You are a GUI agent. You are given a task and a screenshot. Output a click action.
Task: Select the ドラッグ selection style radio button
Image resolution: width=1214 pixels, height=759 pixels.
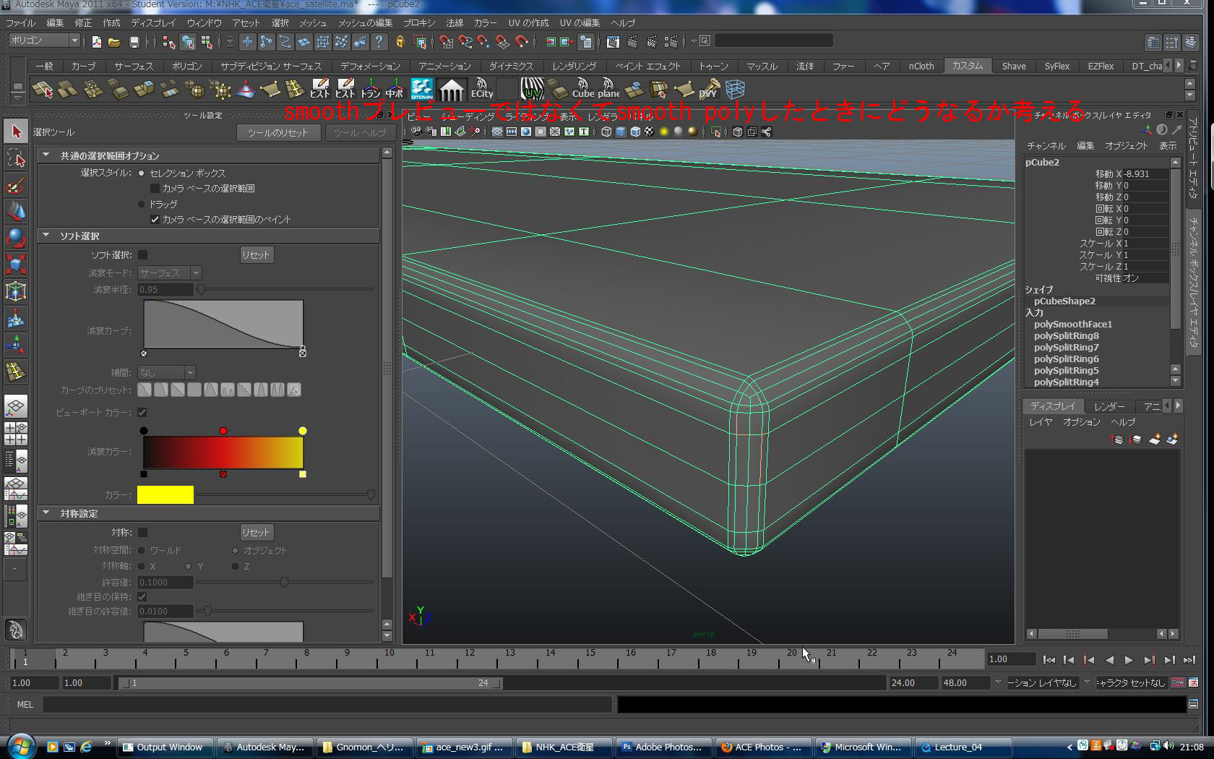point(142,204)
